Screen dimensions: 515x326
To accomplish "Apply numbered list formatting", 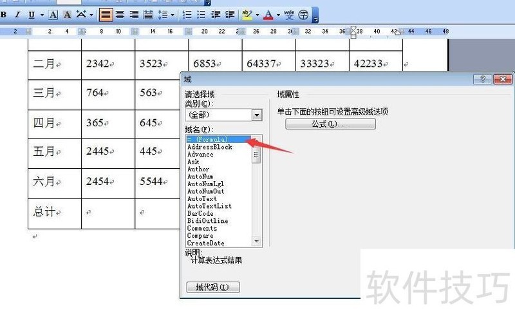I will point(187,15).
